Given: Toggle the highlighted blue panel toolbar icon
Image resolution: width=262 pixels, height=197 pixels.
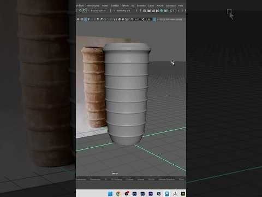Looking at the screenshot, I should [x=85, y=19].
